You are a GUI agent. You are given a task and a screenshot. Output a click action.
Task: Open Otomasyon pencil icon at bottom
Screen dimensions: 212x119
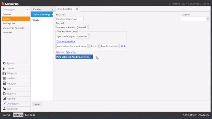coord(4,104)
